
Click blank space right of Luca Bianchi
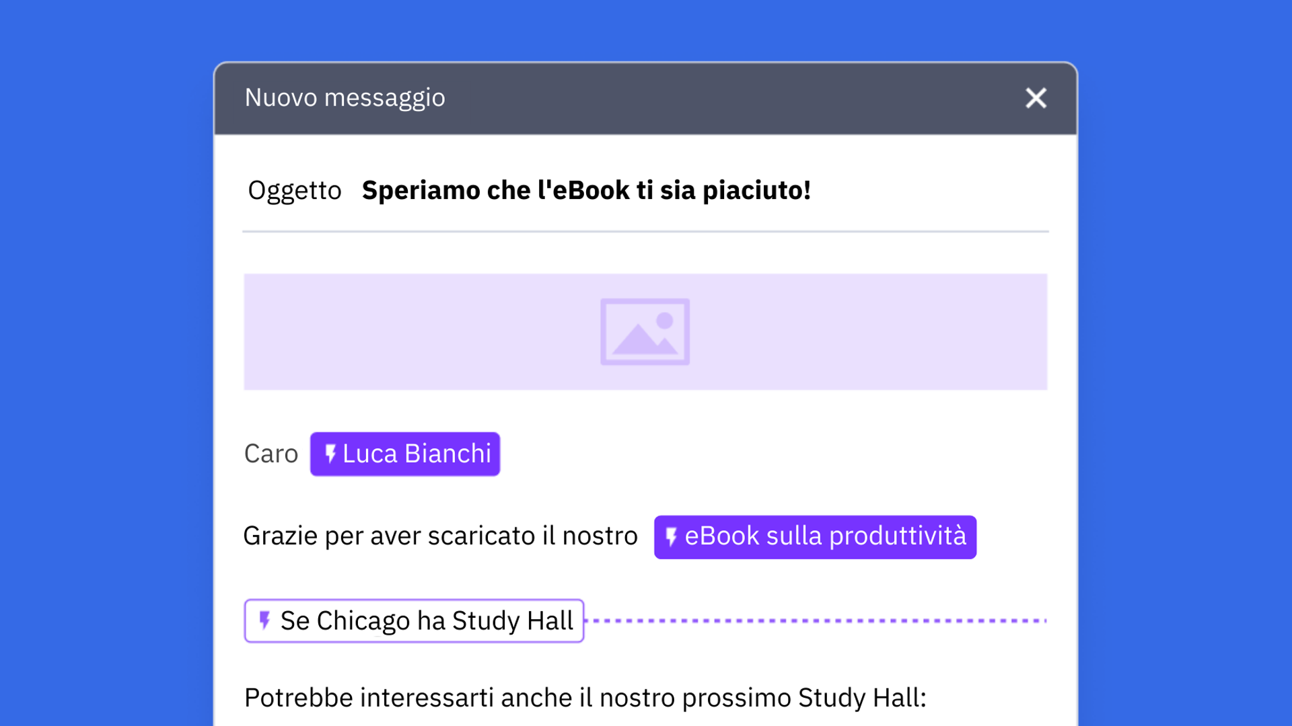[x=740, y=454]
